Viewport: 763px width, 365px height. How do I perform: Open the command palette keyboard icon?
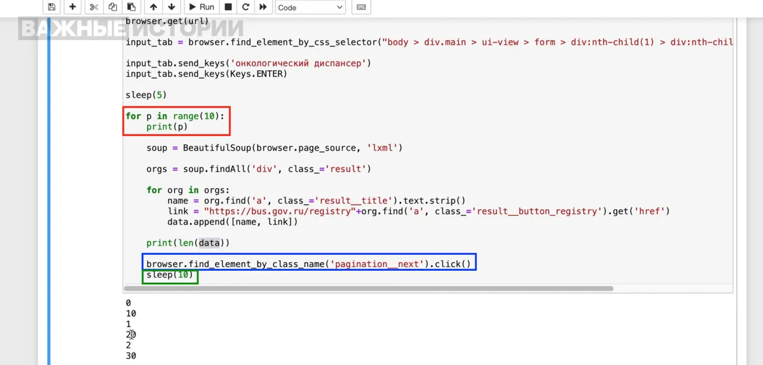(x=361, y=7)
